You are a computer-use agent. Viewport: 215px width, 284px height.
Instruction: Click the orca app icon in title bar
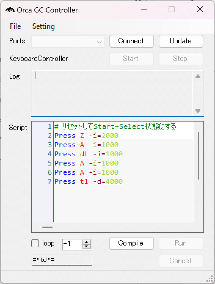coord(10,10)
